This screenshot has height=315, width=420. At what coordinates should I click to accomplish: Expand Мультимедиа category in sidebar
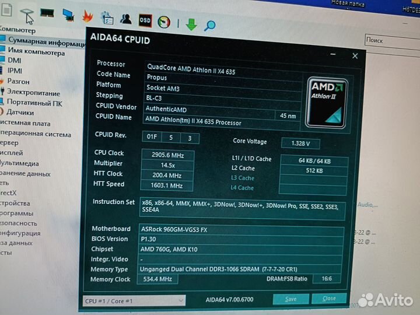[19, 163]
